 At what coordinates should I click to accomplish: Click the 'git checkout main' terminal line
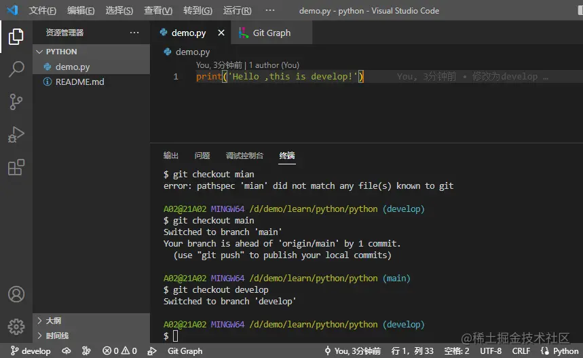click(209, 220)
